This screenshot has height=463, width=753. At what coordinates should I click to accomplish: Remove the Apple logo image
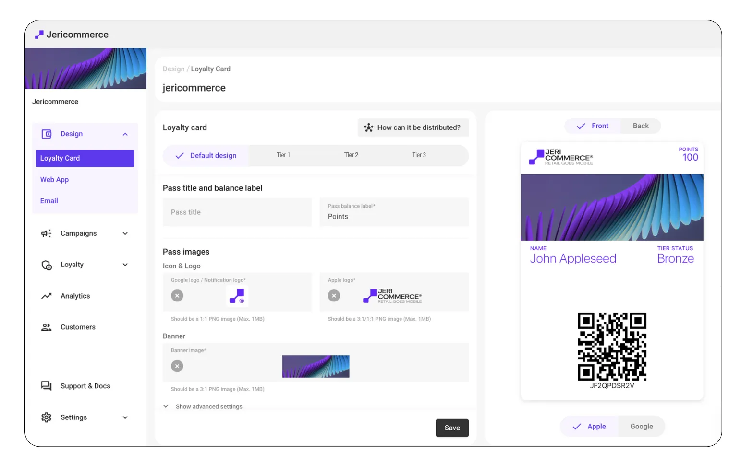pyautogui.click(x=334, y=296)
